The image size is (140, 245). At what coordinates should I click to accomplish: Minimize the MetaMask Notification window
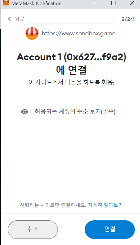pyautogui.click(x=95, y=3)
